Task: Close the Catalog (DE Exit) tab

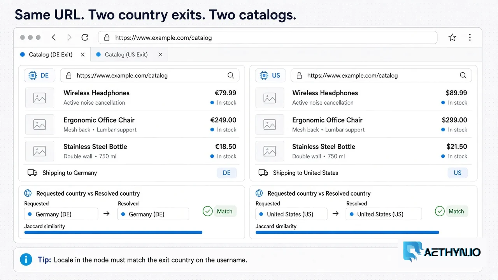Action: (82, 55)
